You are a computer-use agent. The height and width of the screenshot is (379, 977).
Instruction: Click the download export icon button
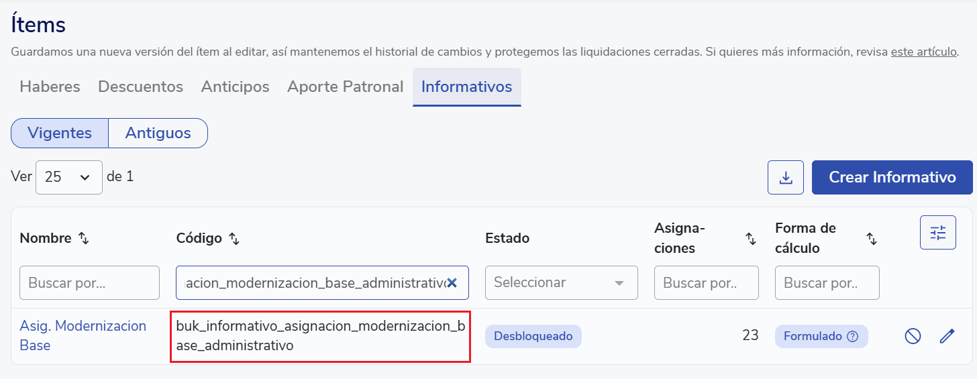coord(786,178)
